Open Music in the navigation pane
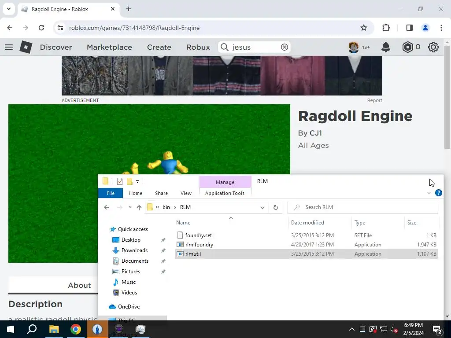The image size is (451, 338). pyautogui.click(x=128, y=282)
